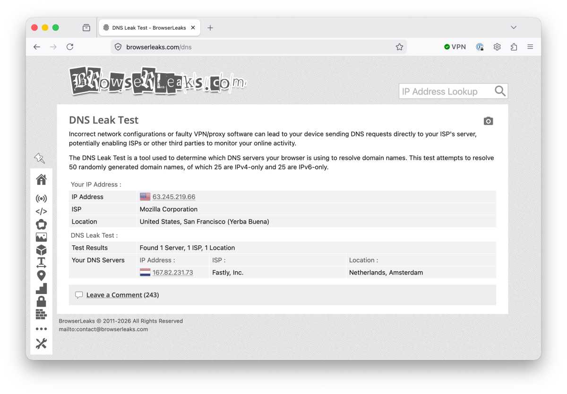
Task: Expand the more tests ellipsis menu
Action: (x=41, y=328)
